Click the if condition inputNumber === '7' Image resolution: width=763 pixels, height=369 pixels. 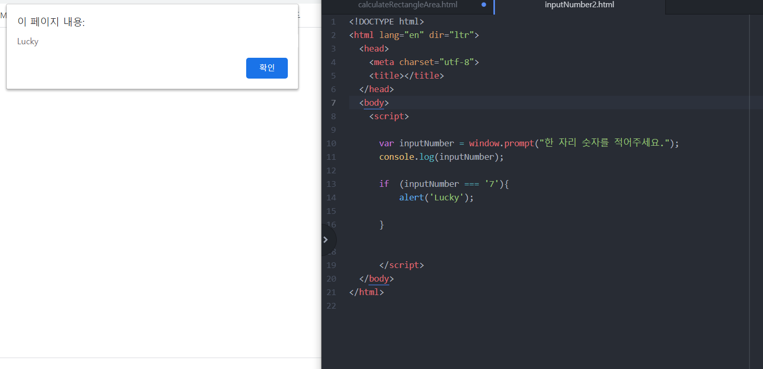451,184
